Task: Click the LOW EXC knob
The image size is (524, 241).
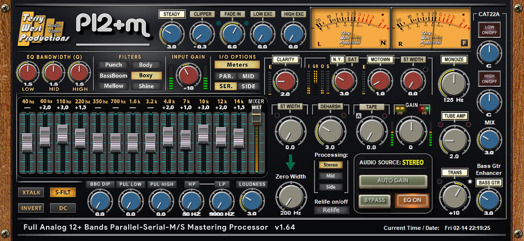Action: pyautogui.click(x=263, y=33)
